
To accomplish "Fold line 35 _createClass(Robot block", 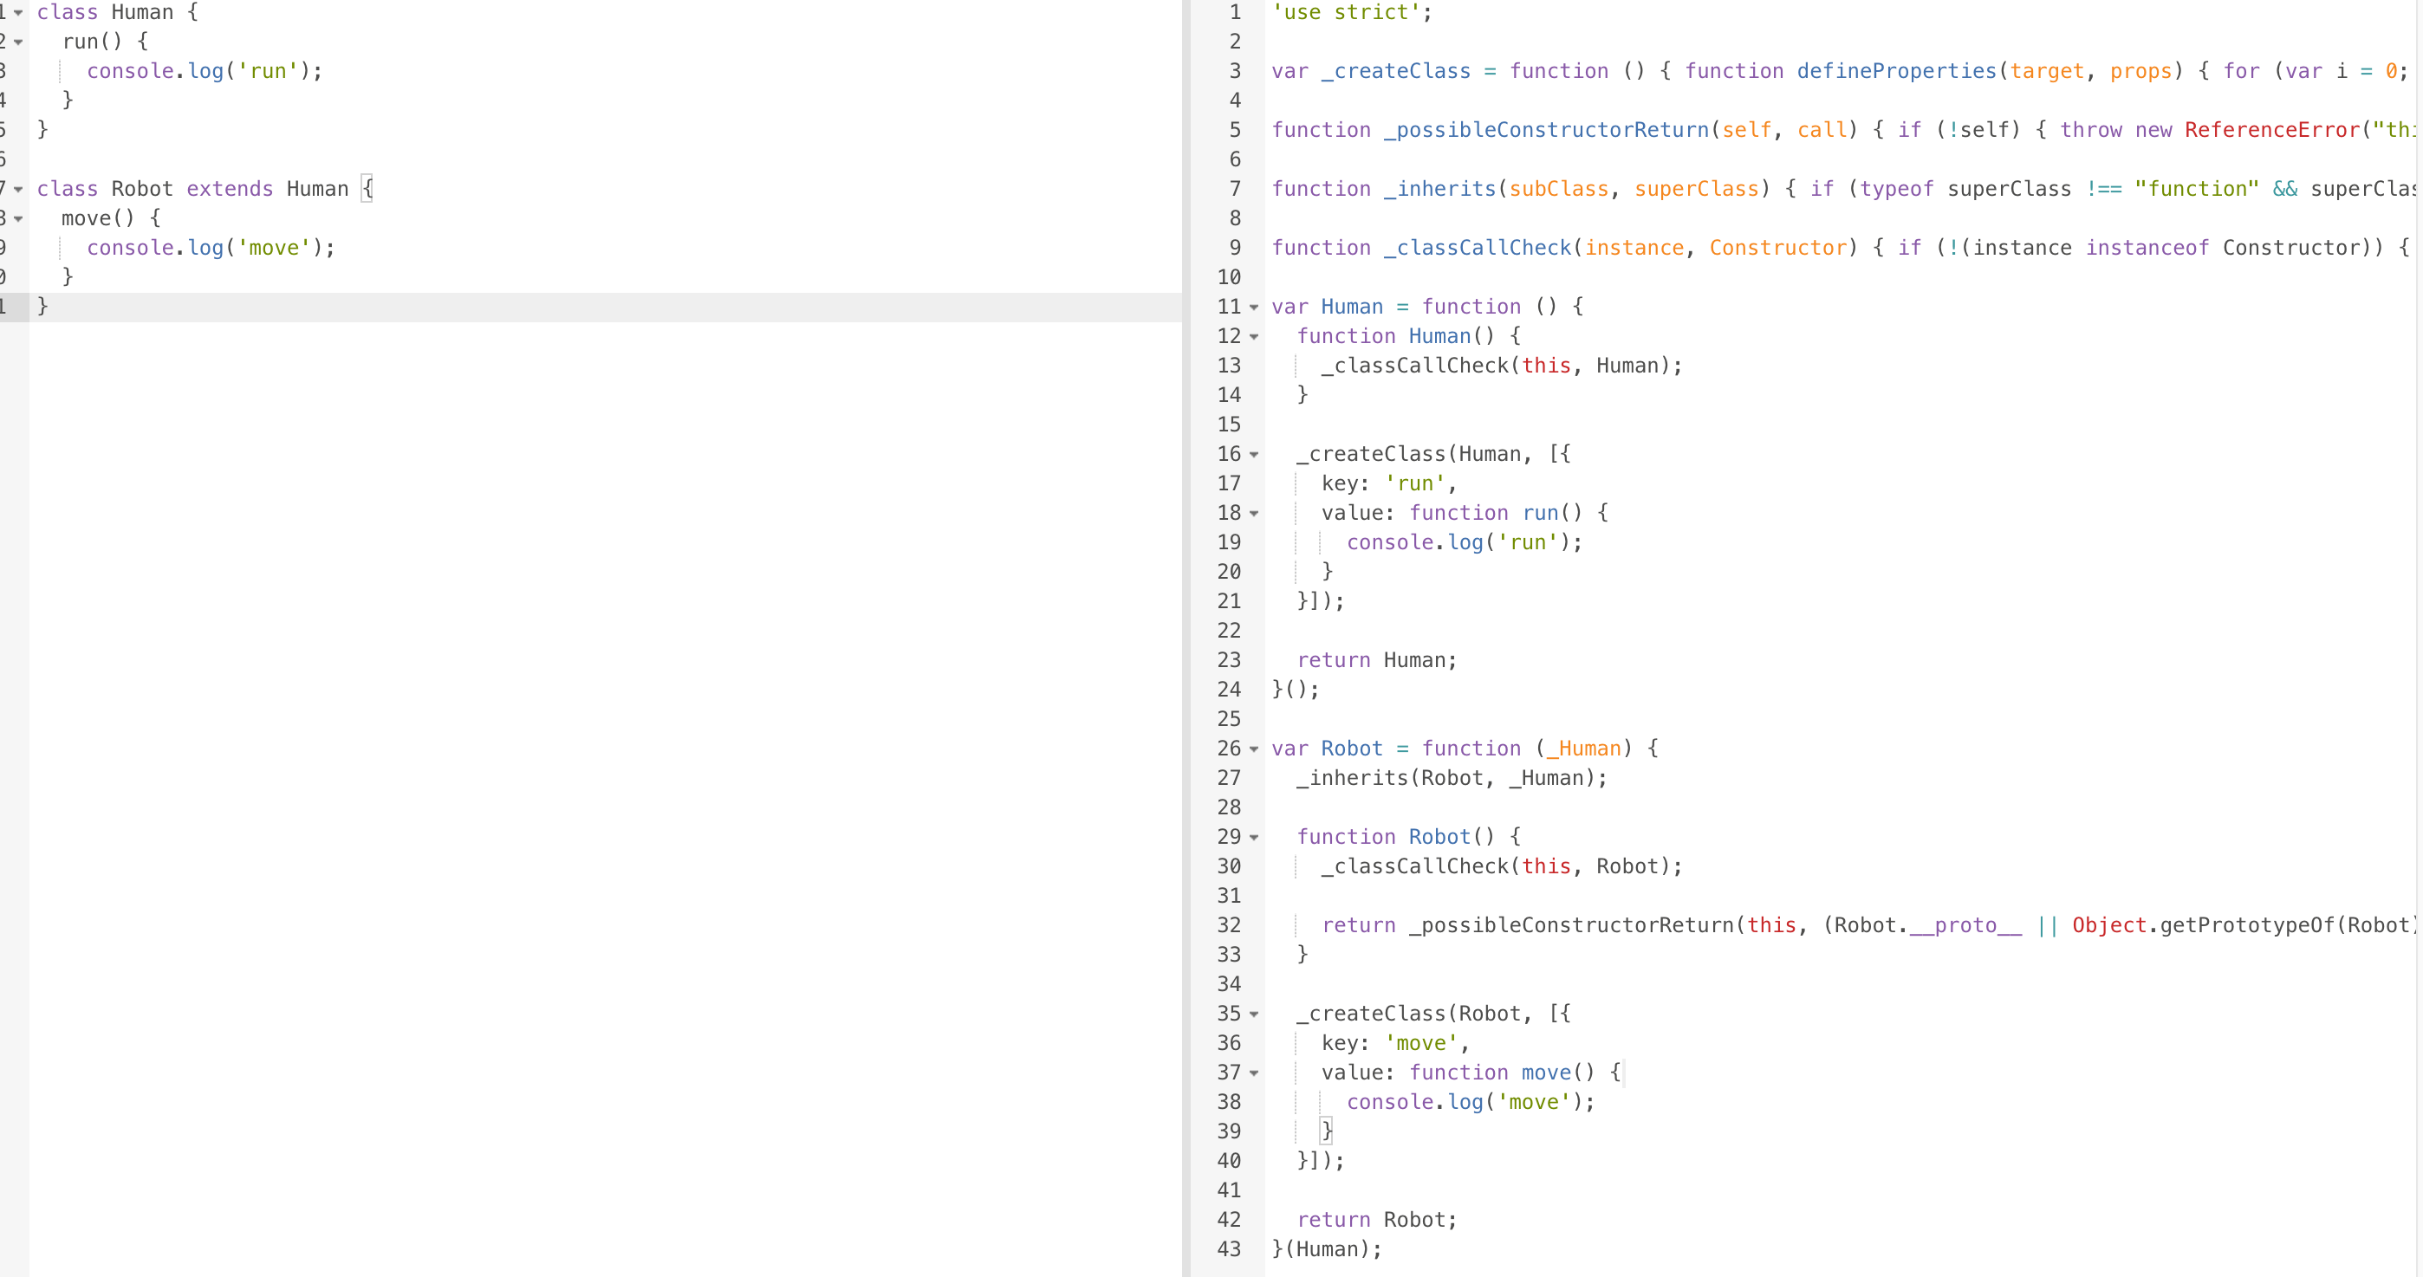I will click(x=1254, y=1014).
